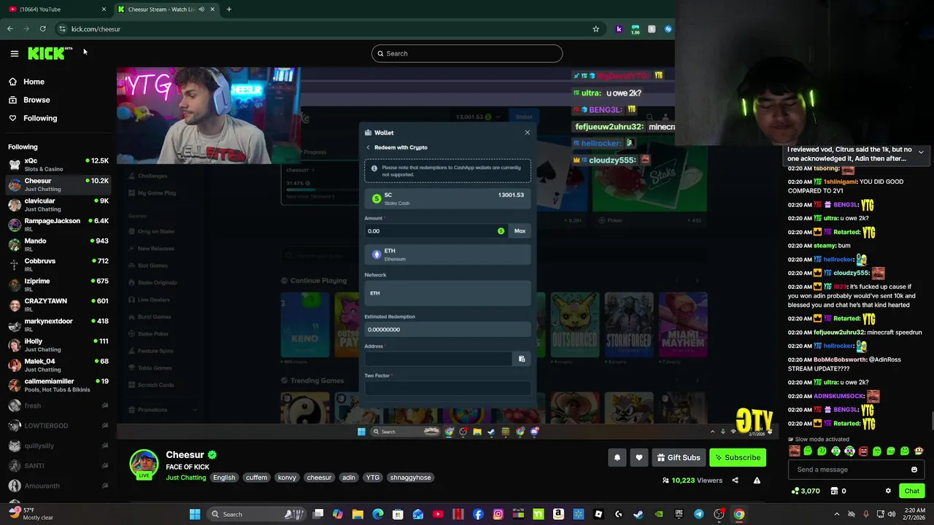This screenshot has width=934, height=525.
Task: Show hidden system tray icons
Action: pyautogui.click(x=837, y=514)
